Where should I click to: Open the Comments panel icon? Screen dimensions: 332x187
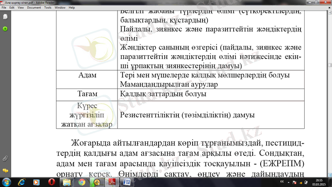click(5, 170)
